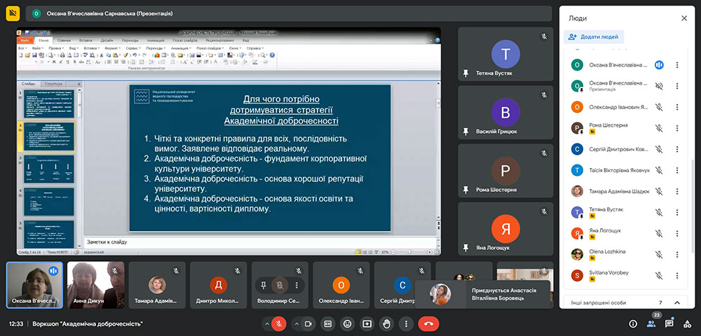This screenshot has height=336, width=701.
Task: Show the participants list icon
Action: [x=651, y=323]
